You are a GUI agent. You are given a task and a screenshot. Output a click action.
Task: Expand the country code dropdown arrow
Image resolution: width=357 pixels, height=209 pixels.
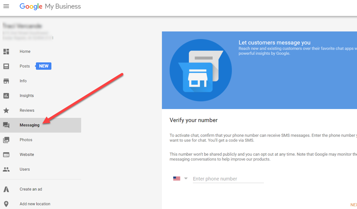pyautogui.click(x=186, y=179)
